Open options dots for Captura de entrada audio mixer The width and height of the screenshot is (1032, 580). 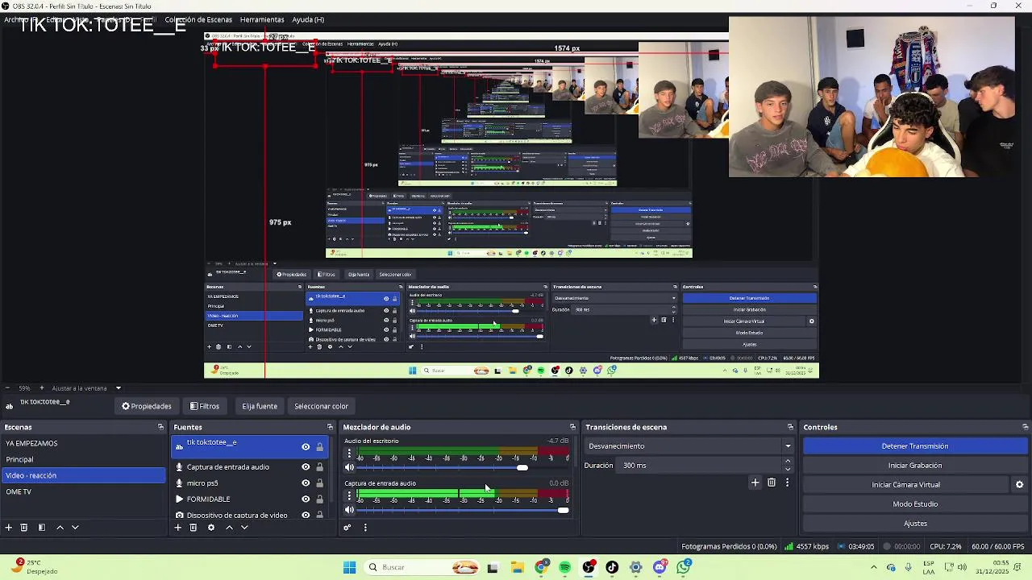point(349,496)
